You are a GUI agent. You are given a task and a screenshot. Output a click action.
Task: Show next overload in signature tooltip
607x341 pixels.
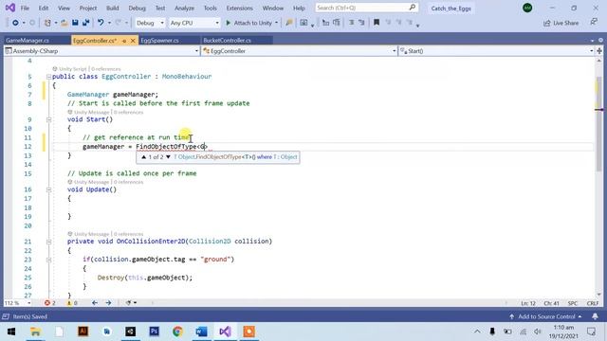coord(168,157)
